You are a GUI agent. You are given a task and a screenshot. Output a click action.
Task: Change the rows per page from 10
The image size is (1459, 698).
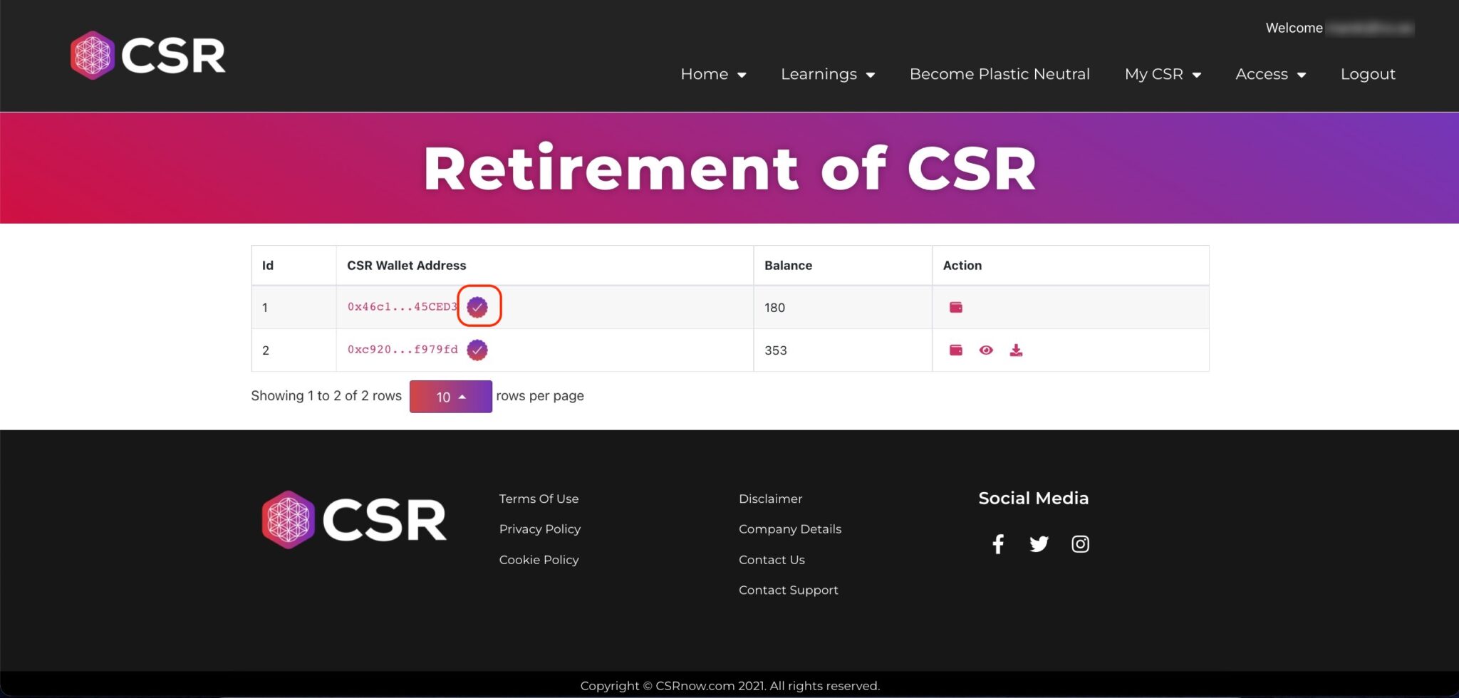click(450, 397)
